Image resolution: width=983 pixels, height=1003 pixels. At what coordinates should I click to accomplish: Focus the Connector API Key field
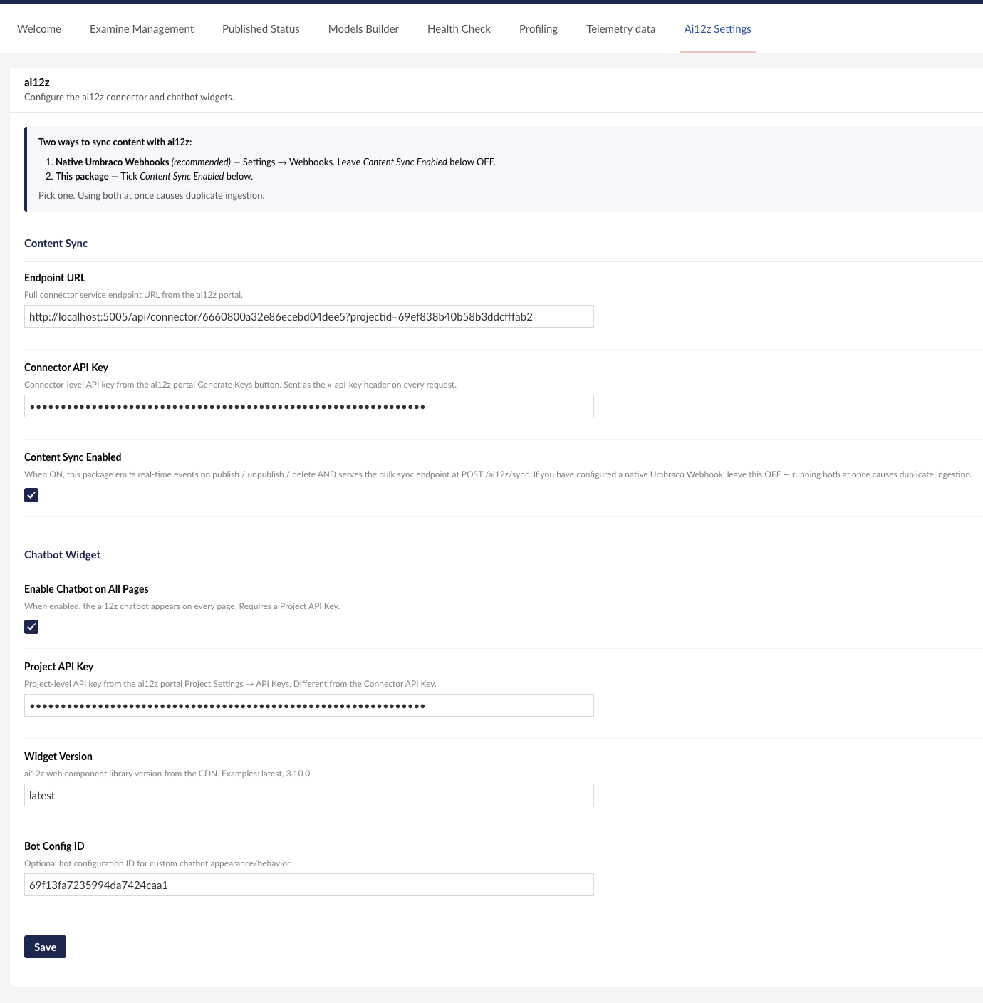(309, 406)
